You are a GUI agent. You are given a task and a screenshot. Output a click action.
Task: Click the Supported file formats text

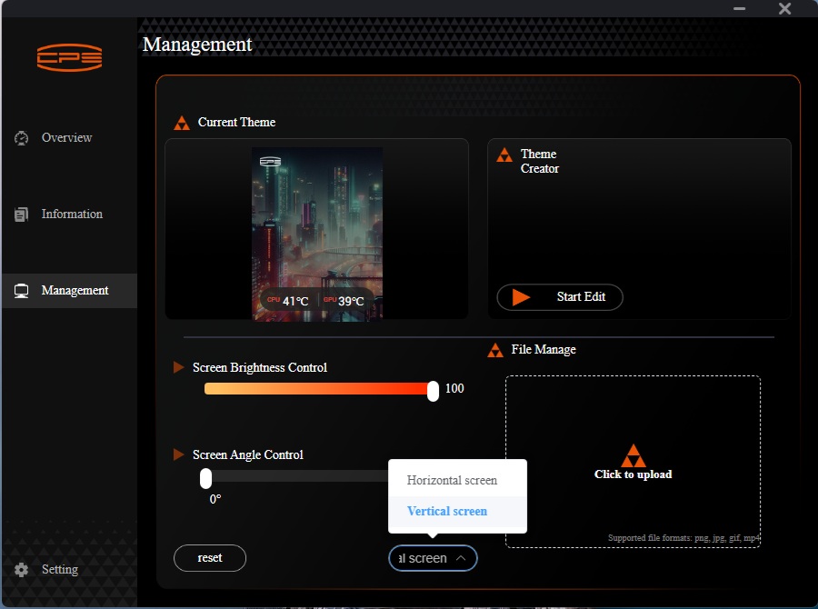pyautogui.click(x=683, y=538)
